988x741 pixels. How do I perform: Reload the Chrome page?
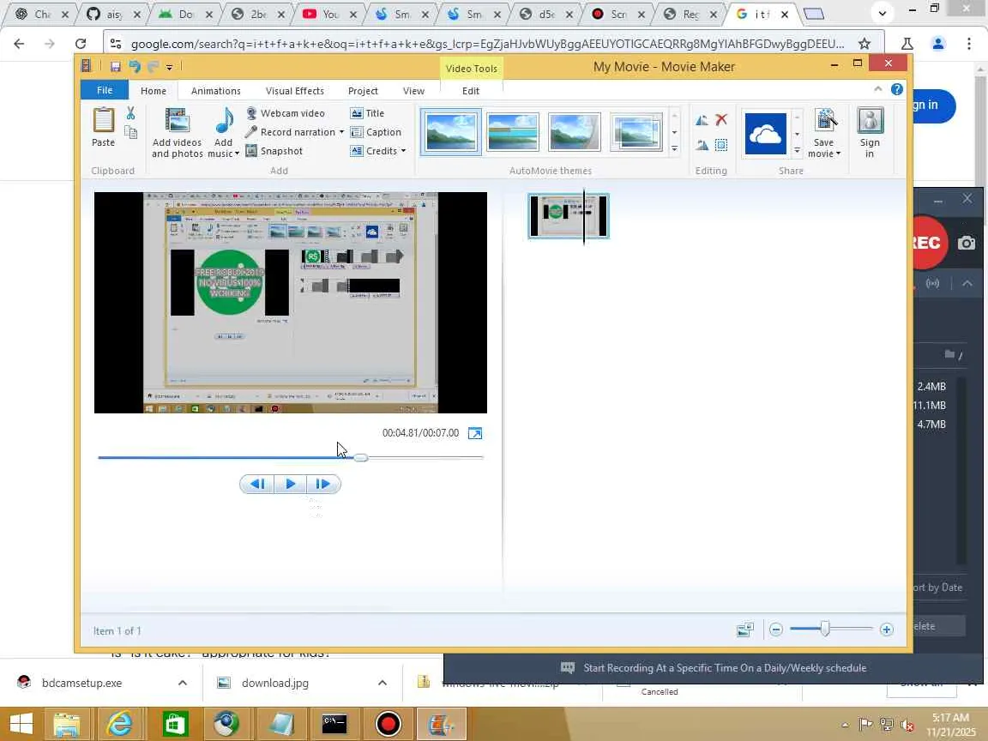[x=80, y=44]
